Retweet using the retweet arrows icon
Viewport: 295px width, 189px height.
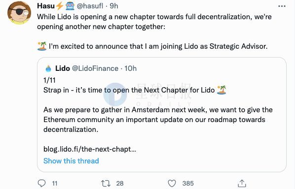(x=106, y=183)
